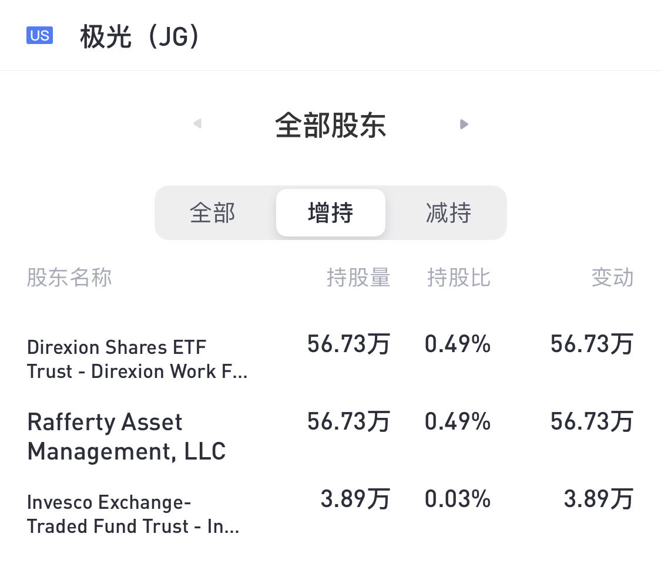The width and height of the screenshot is (661, 564).
Task: Click the left arrow beside 全部股东
Action: (197, 124)
